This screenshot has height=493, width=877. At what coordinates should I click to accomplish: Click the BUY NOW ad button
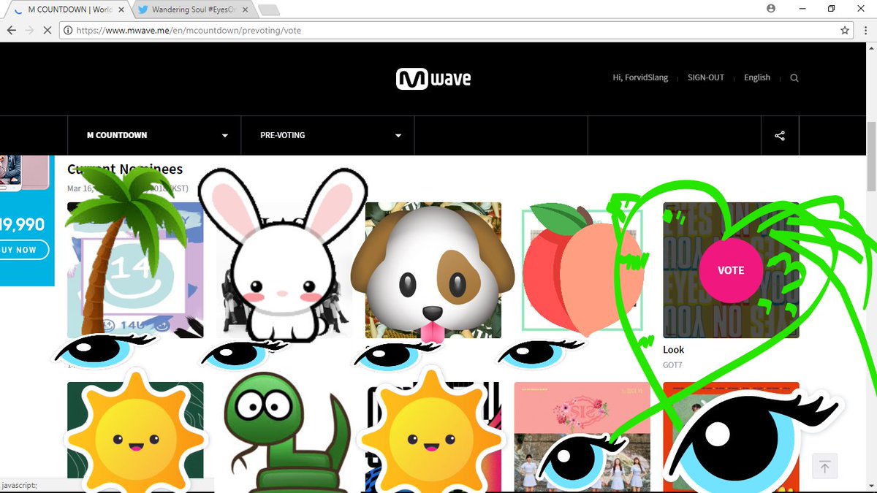coord(24,250)
